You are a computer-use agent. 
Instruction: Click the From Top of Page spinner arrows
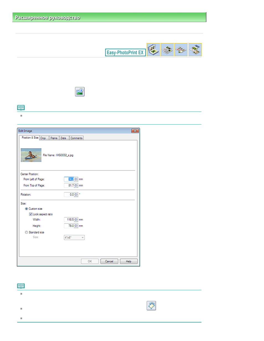(76, 186)
